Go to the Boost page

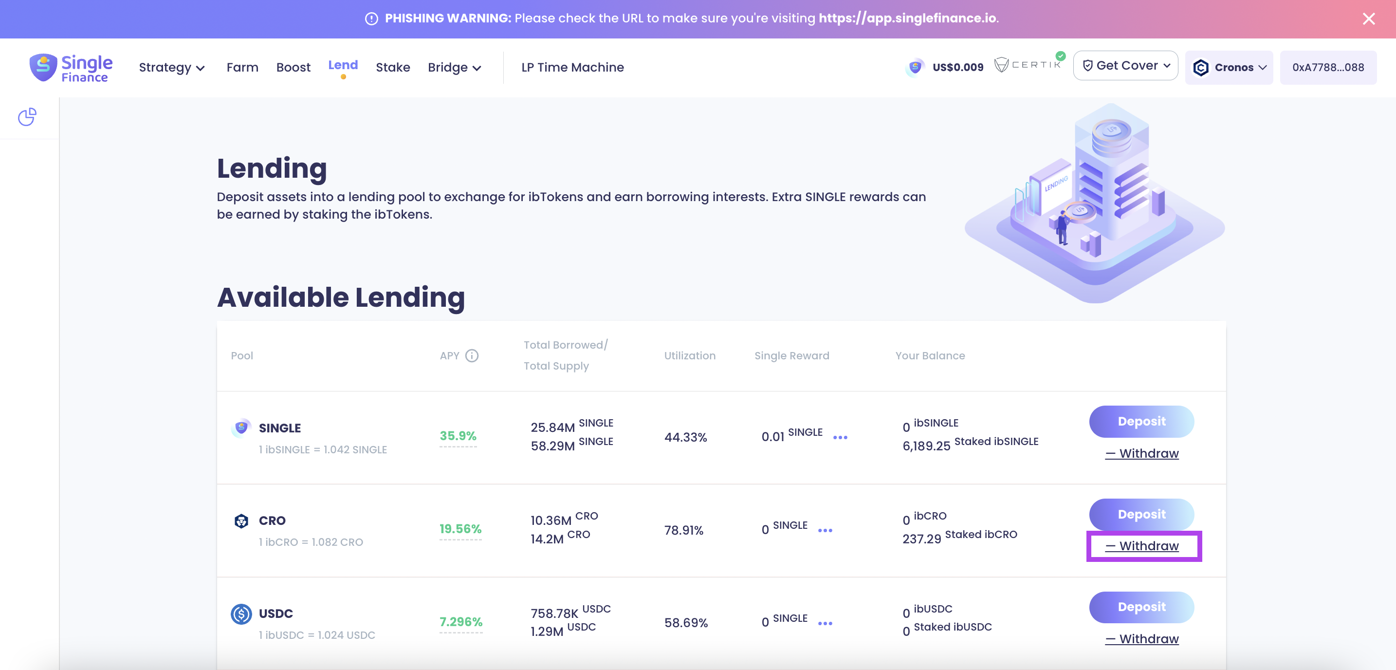pos(293,67)
